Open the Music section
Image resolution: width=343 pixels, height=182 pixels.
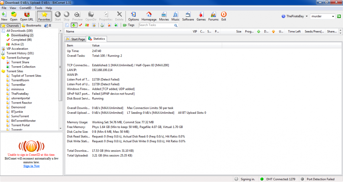[x=176, y=16]
